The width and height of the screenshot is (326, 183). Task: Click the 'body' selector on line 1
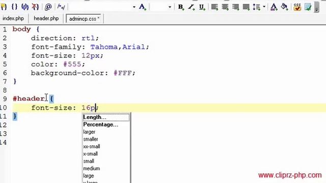[21, 29]
